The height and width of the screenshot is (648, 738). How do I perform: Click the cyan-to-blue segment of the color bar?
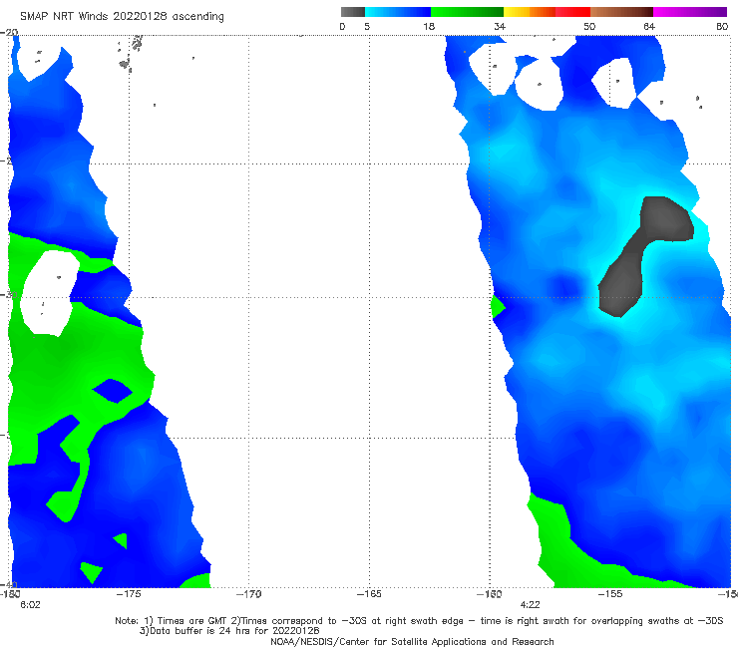(398, 12)
